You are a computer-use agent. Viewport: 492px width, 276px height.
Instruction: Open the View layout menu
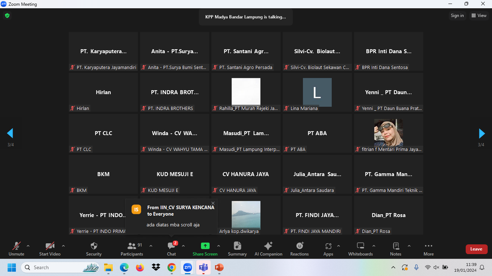tap(479, 15)
